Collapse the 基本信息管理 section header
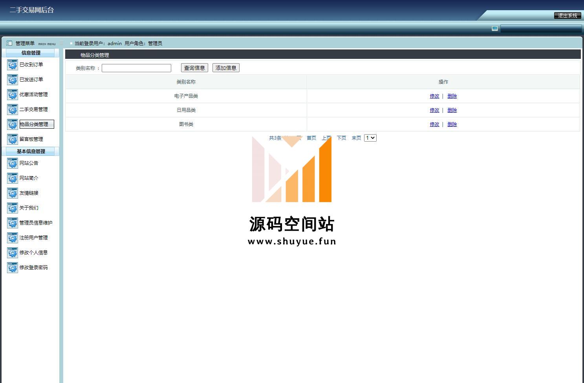 (31, 151)
